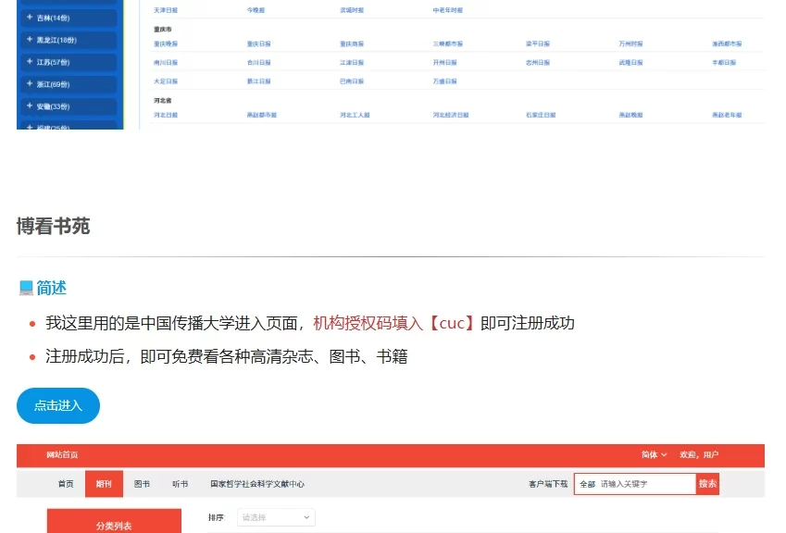Viewport: 786px width, 533px height.
Task: Click the line starting 注册成功后
Action: tap(227, 356)
